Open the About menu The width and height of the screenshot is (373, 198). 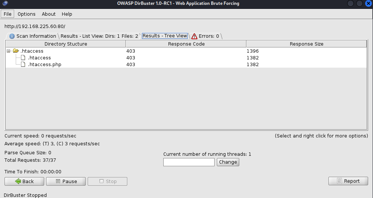point(49,14)
